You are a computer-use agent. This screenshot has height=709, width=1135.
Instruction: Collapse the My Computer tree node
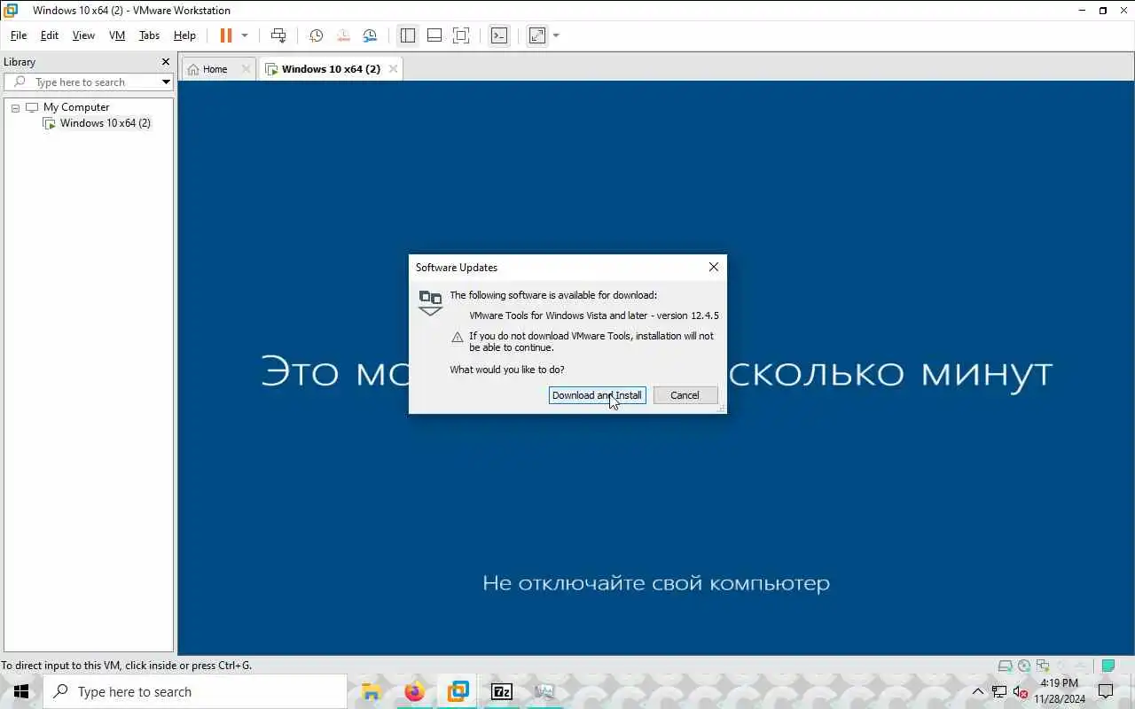click(15, 107)
